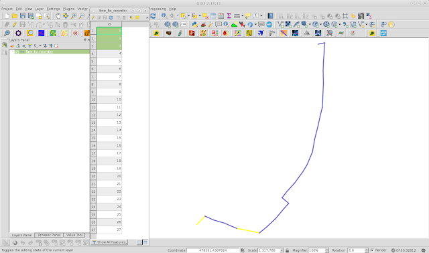Open the Project menu
This screenshot has height=253, width=429.
pyautogui.click(x=7, y=9)
